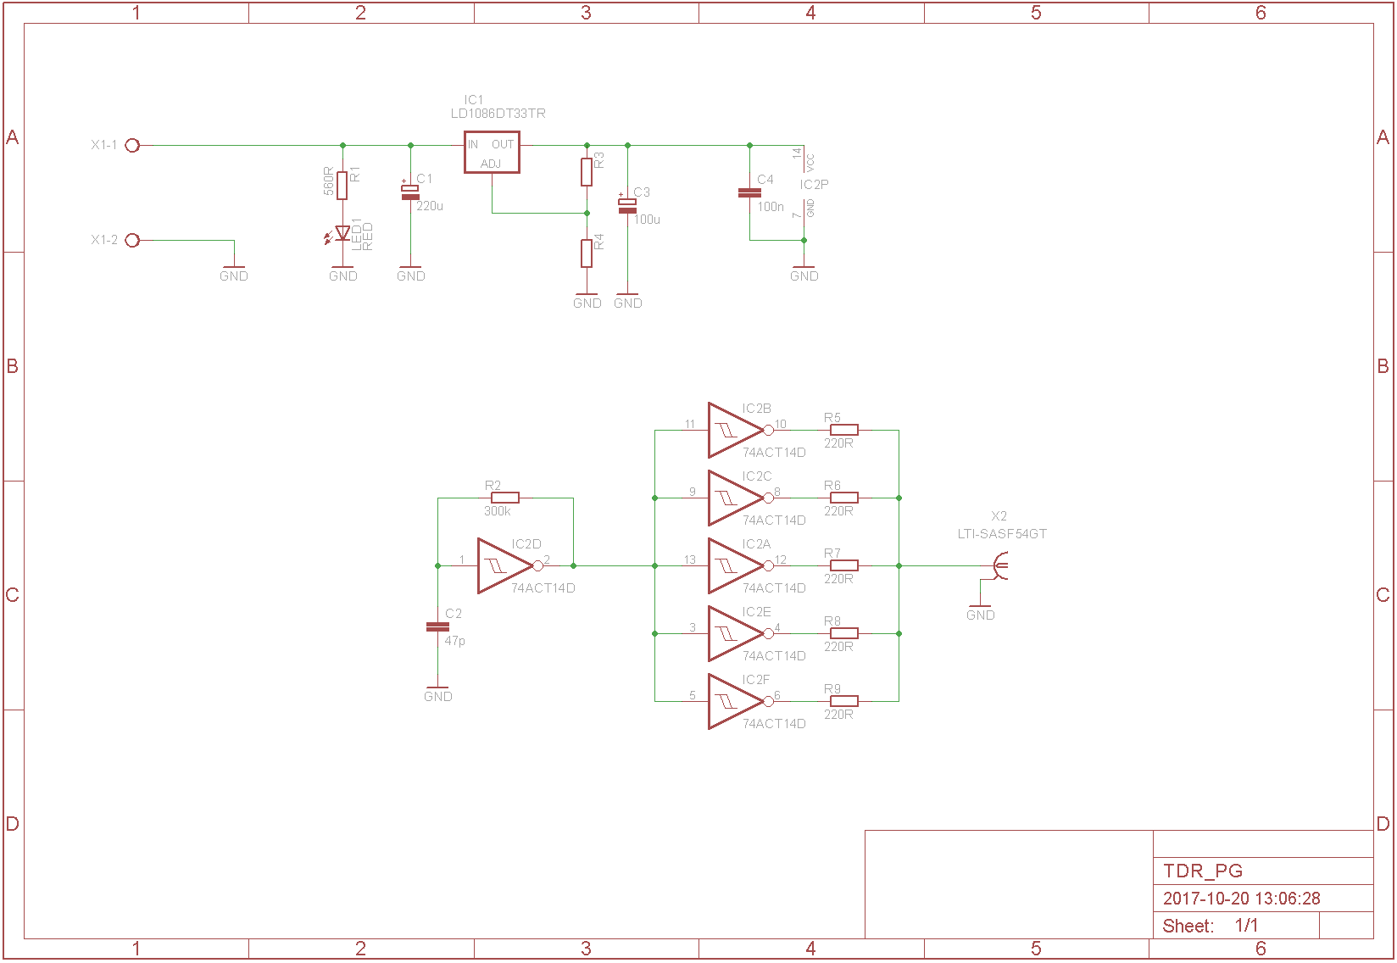Click the X2 coaxial connector symbol
Viewport: 1397px width, 963px height.
(x=1000, y=565)
